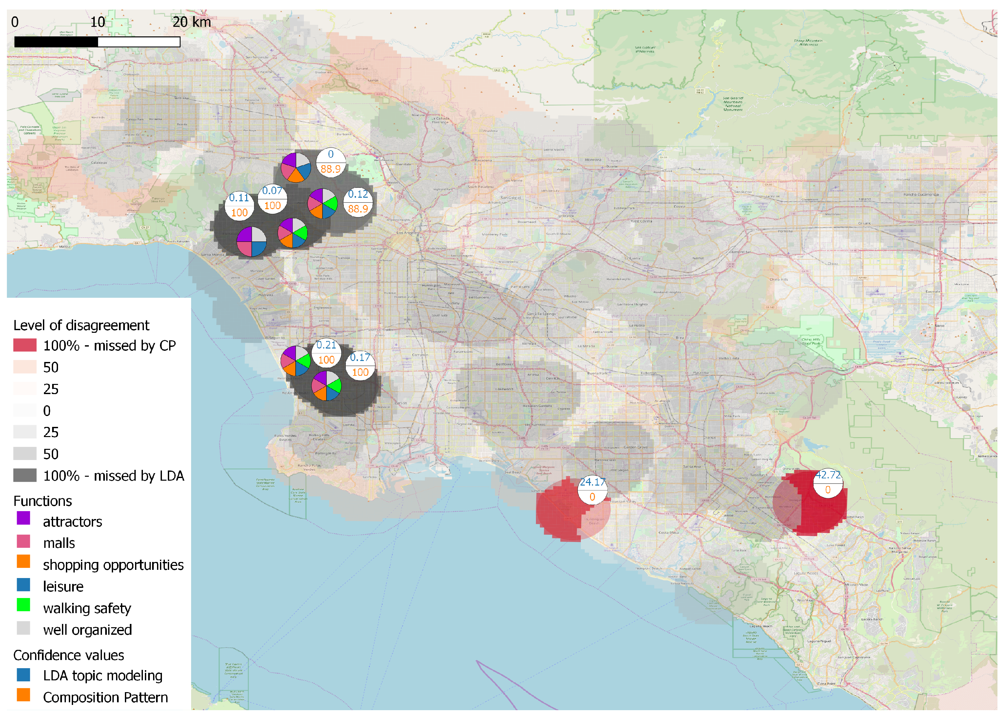Click the grey well organized swatch

point(24,628)
